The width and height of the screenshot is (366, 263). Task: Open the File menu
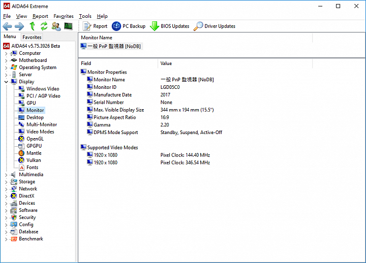(x=7, y=16)
